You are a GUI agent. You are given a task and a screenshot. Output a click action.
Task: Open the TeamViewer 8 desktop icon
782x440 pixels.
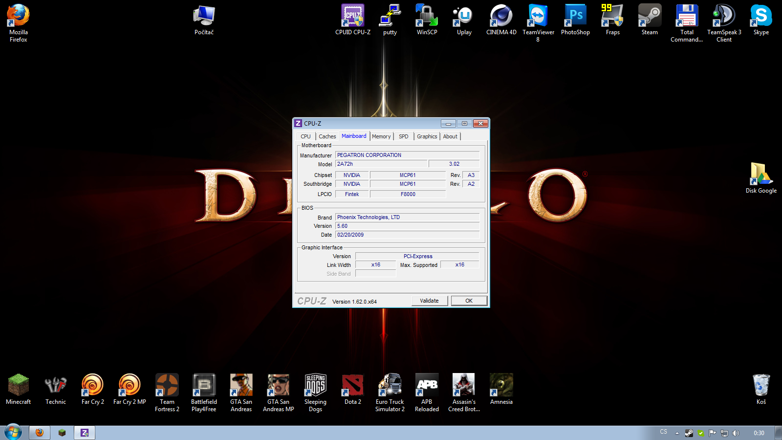pos(538,17)
